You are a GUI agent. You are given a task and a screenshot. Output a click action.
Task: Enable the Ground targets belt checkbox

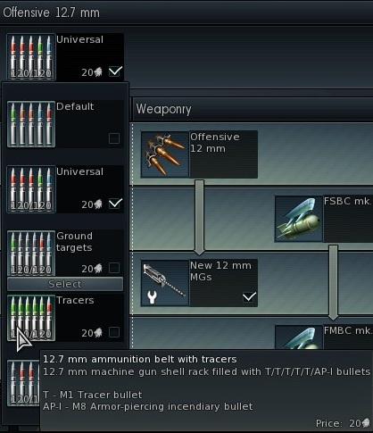tap(114, 268)
